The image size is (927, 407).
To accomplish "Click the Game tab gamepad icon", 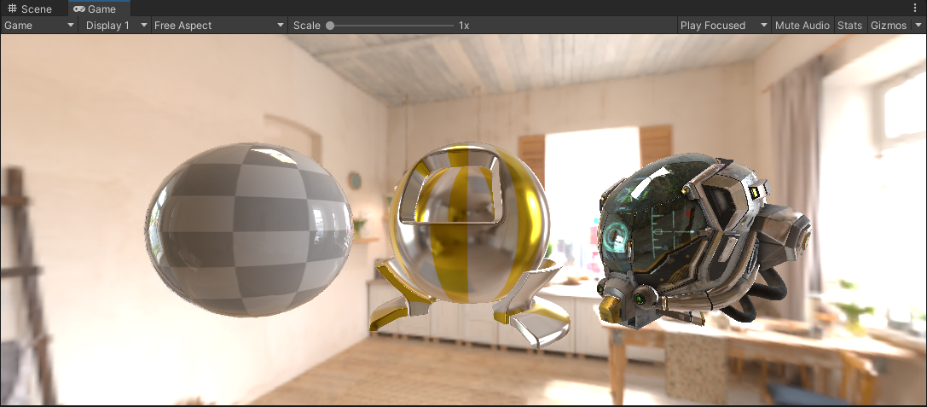I will tap(79, 9).
